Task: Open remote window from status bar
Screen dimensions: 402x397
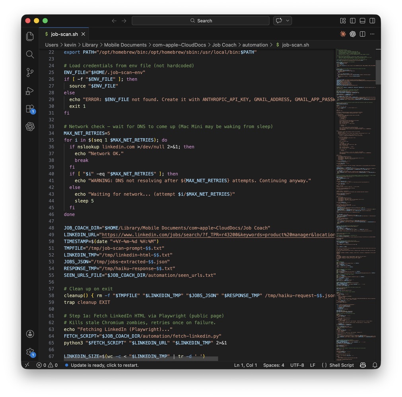Action: (27, 365)
